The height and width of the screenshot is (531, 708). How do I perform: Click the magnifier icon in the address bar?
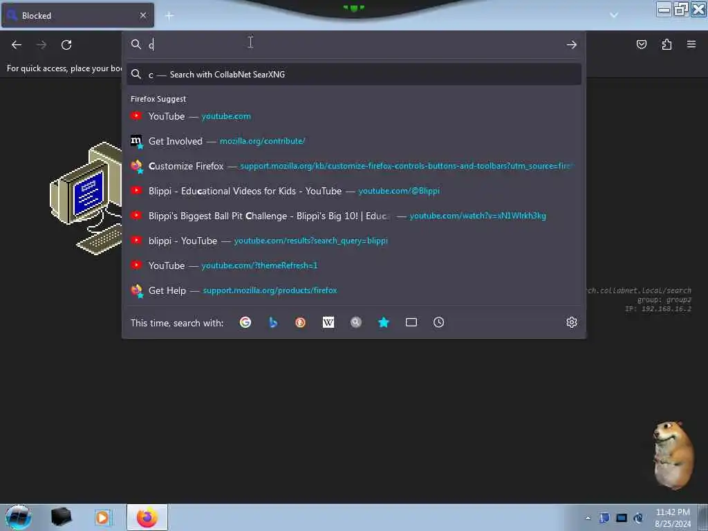[x=136, y=44]
